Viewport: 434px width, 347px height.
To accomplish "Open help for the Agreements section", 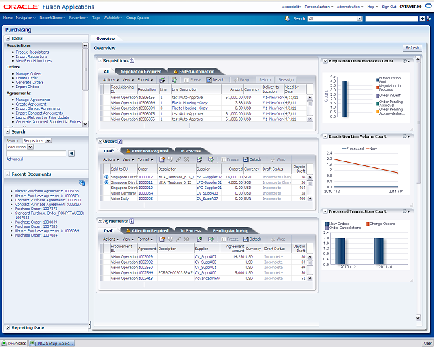I will pyautogui.click(x=132, y=221).
